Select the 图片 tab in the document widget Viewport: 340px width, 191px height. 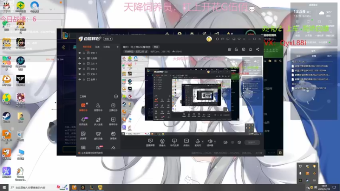pyautogui.click(x=329, y=56)
